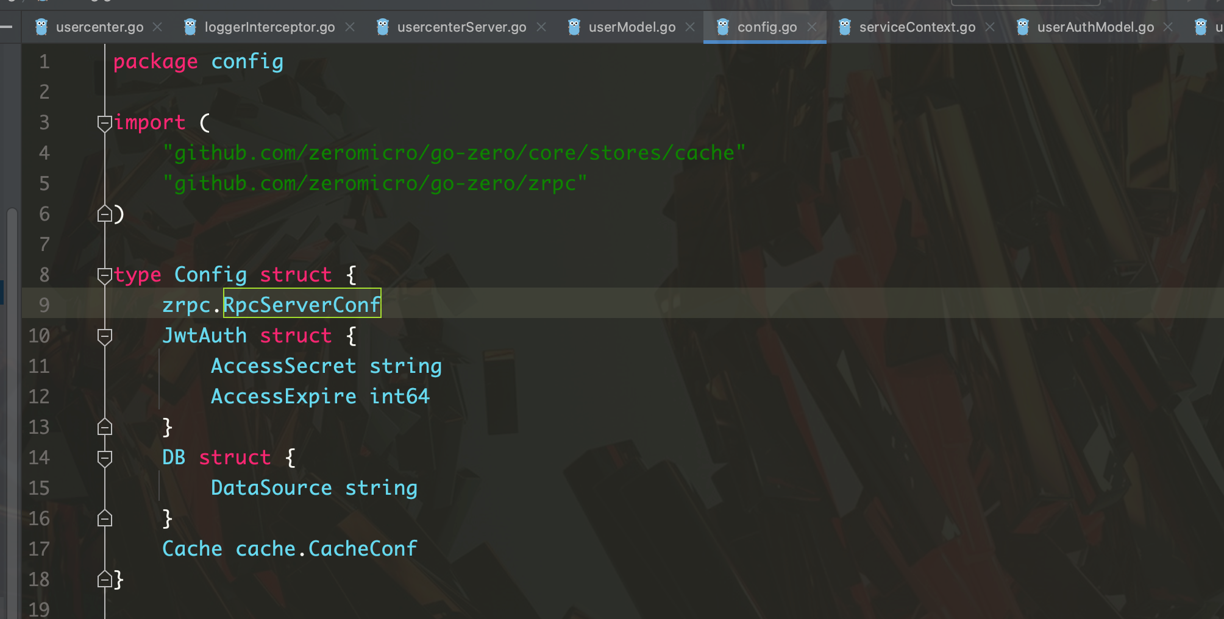Close the userModel.go tab

point(690,27)
